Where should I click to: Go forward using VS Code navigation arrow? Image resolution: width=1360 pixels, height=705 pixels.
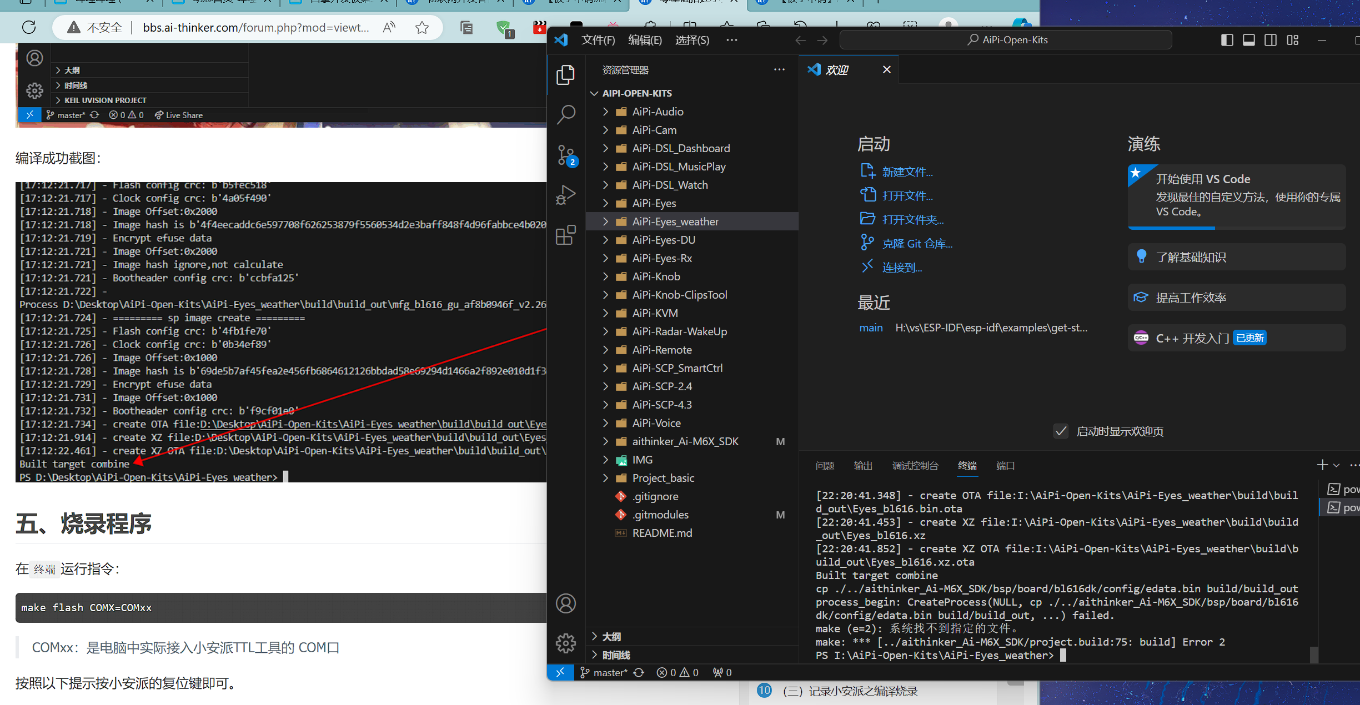pyautogui.click(x=822, y=40)
